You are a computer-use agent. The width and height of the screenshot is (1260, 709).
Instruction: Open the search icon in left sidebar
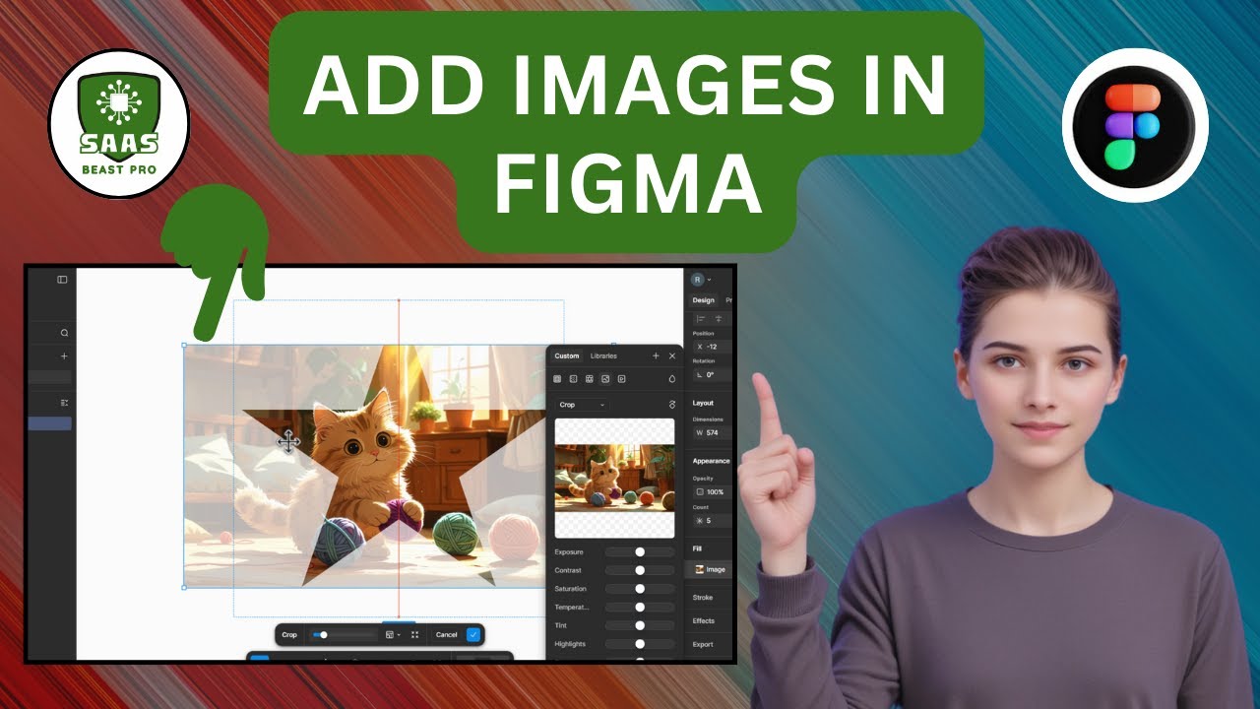point(65,333)
